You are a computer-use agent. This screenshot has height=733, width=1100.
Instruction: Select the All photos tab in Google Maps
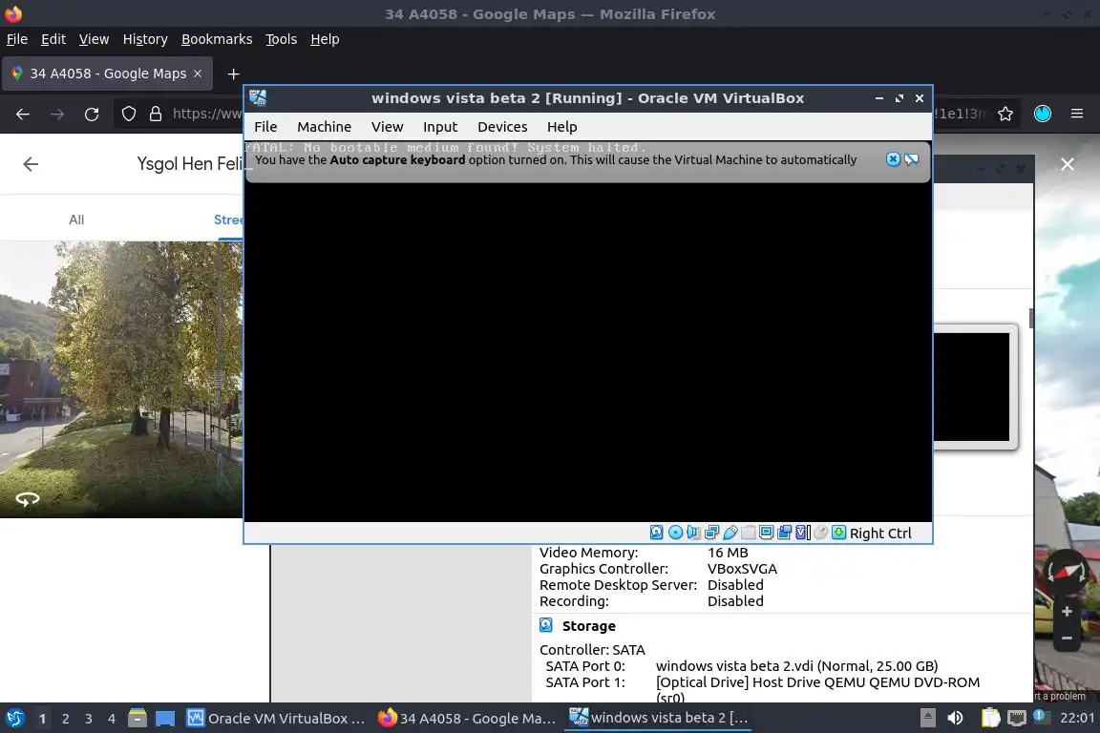click(x=76, y=220)
